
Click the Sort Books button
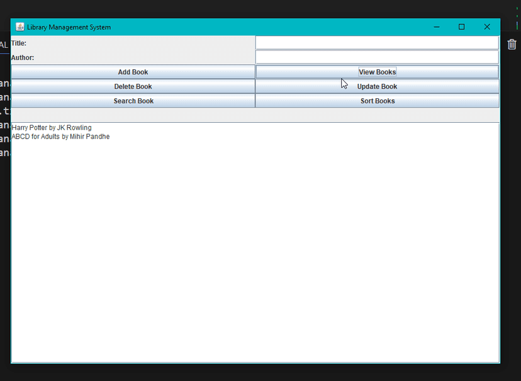tap(377, 101)
